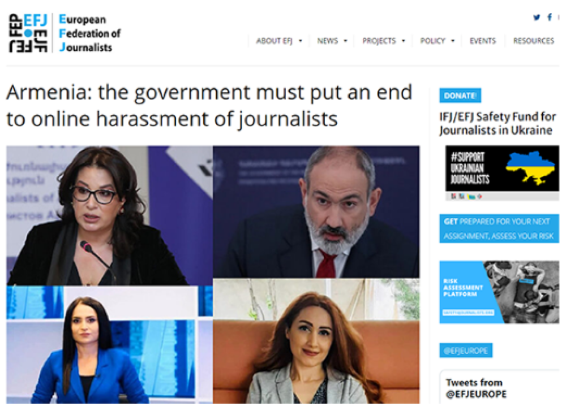The image size is (579, 407).
Task: Open Tweets from @EFJEUROPE heading
Action: (475, 388)
